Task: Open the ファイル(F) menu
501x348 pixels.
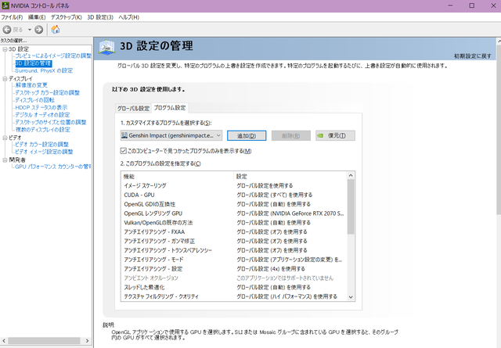Action: [12, 17]
